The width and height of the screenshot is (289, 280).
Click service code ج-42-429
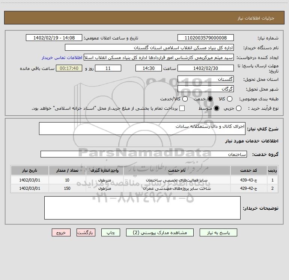pos(248,188)
